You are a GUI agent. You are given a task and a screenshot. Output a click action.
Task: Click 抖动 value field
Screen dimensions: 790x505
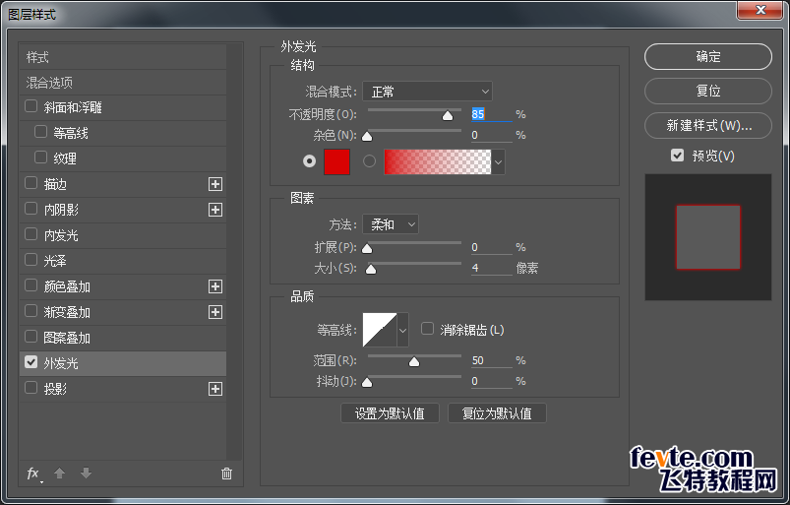click(491, 381)
